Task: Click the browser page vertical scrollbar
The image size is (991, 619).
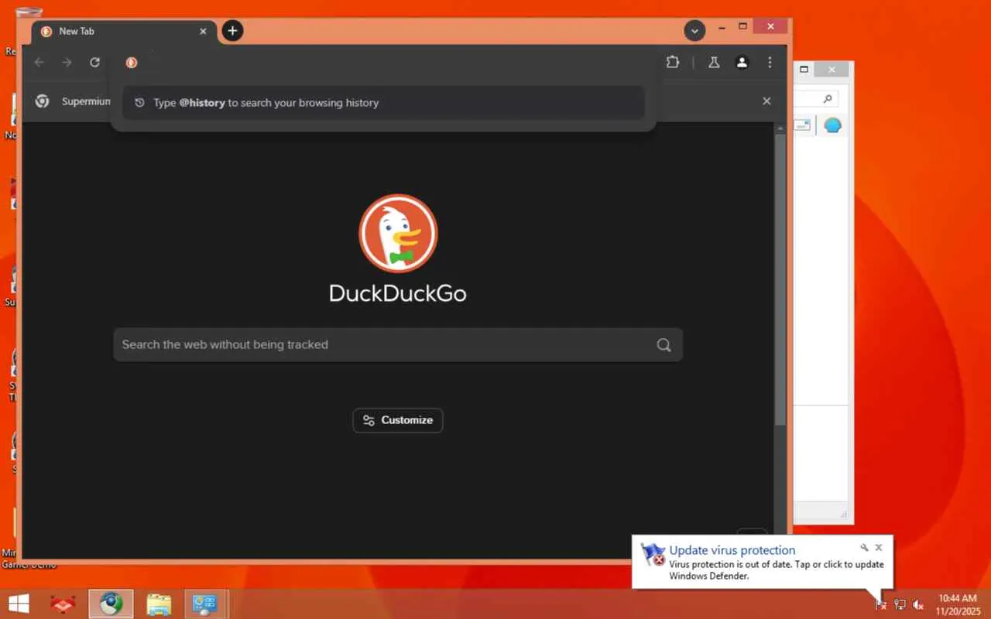Action: [x=780, y=279]
